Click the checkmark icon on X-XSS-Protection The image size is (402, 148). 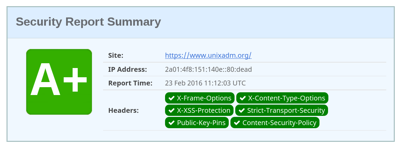(171, 111)
